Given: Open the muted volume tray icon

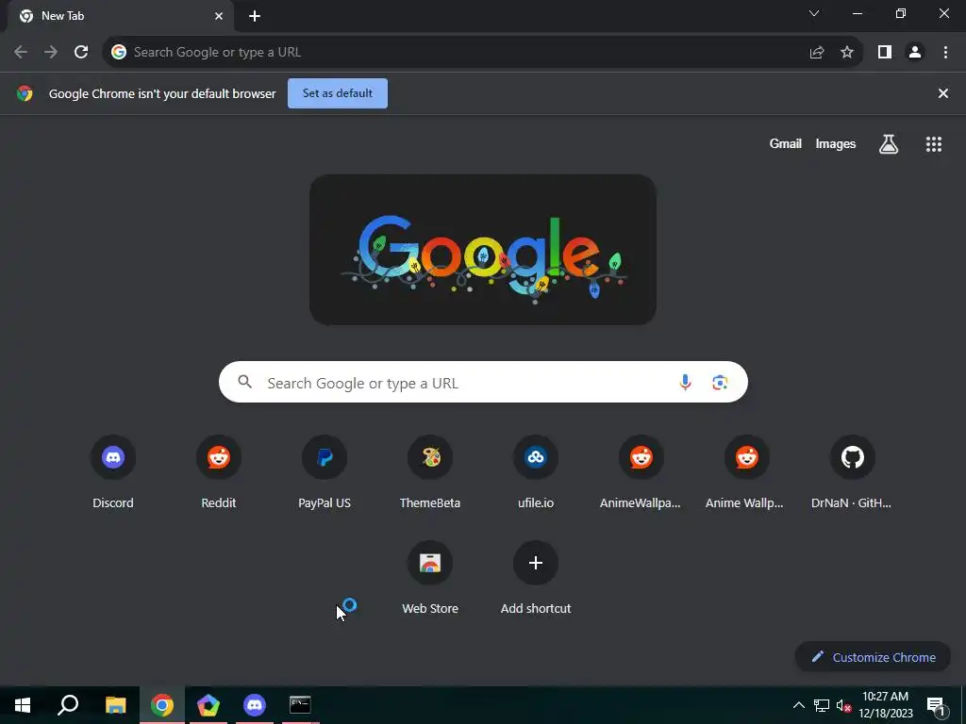Looking at the screenshot, I should click(x=843, y=705).
